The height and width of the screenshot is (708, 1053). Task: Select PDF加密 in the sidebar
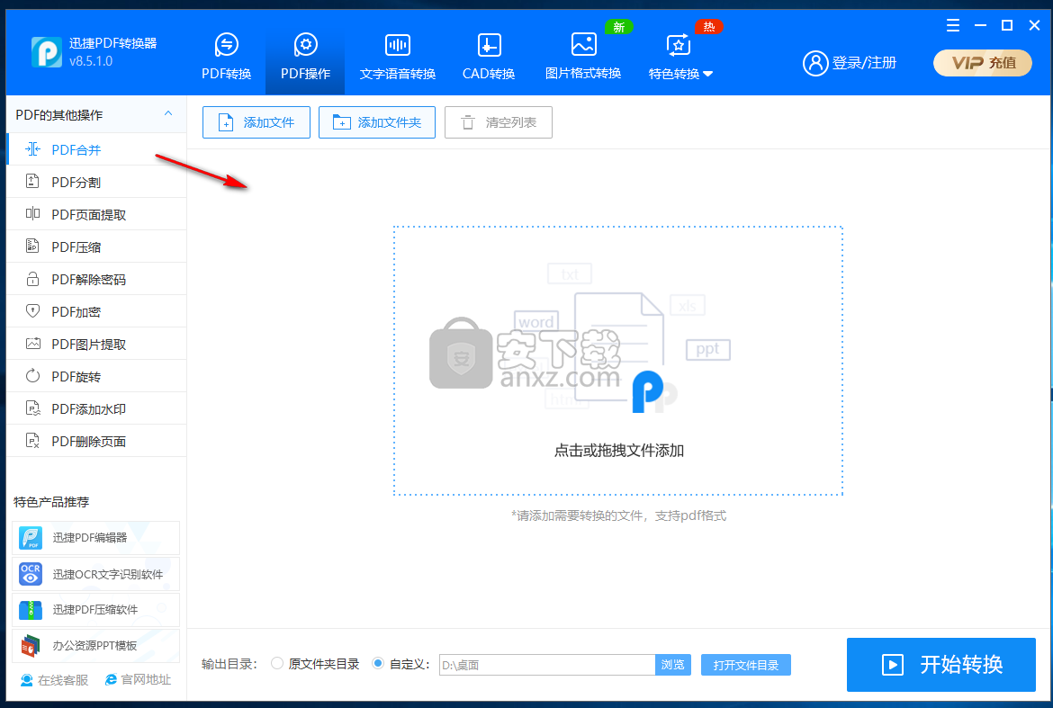click(x=96, y=311)
